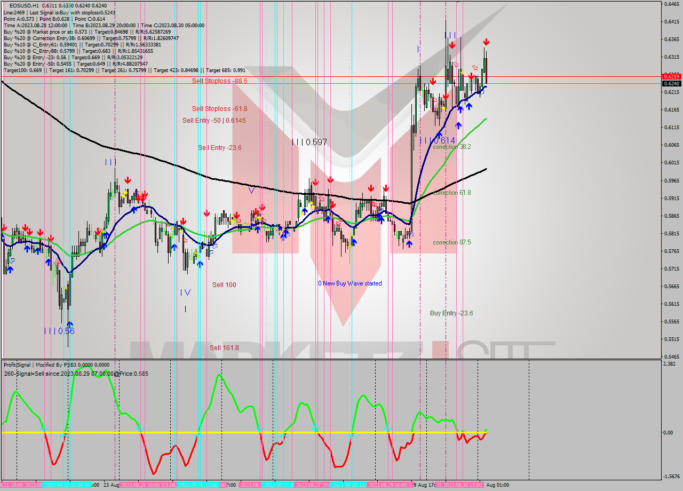Click the red 0.6259 price tag
This screenshot has height=491, width=683.
[671, 76]
